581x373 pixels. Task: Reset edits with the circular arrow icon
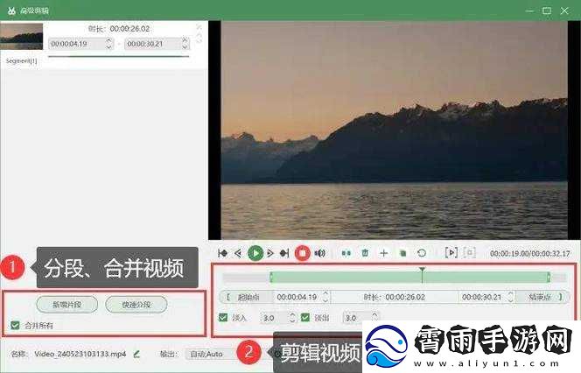pyautogui.click(x=421, y=253)
